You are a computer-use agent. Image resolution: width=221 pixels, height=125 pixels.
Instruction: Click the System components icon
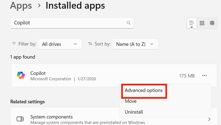[x=20, y=119]
